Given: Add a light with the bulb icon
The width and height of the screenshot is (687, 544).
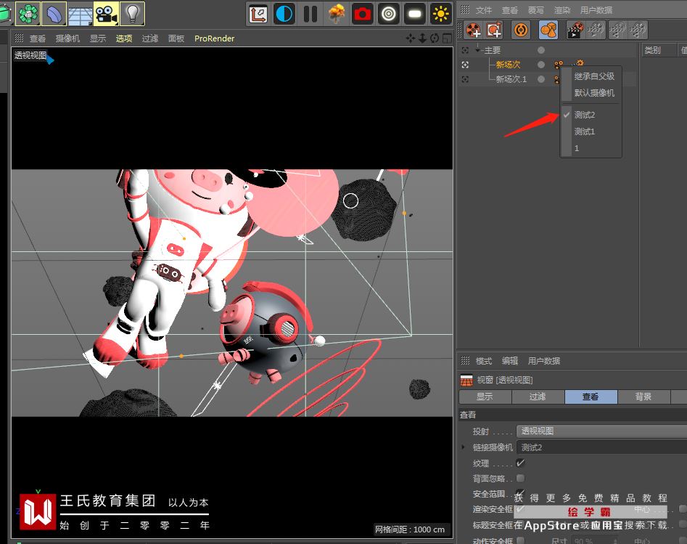Looking at the screenshot, I should point(132,14).
